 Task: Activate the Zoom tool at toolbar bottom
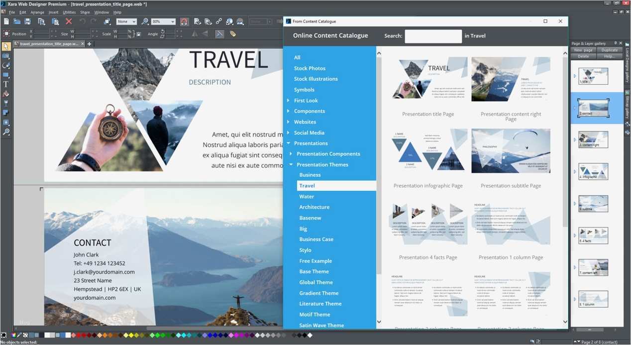point(6,132)
